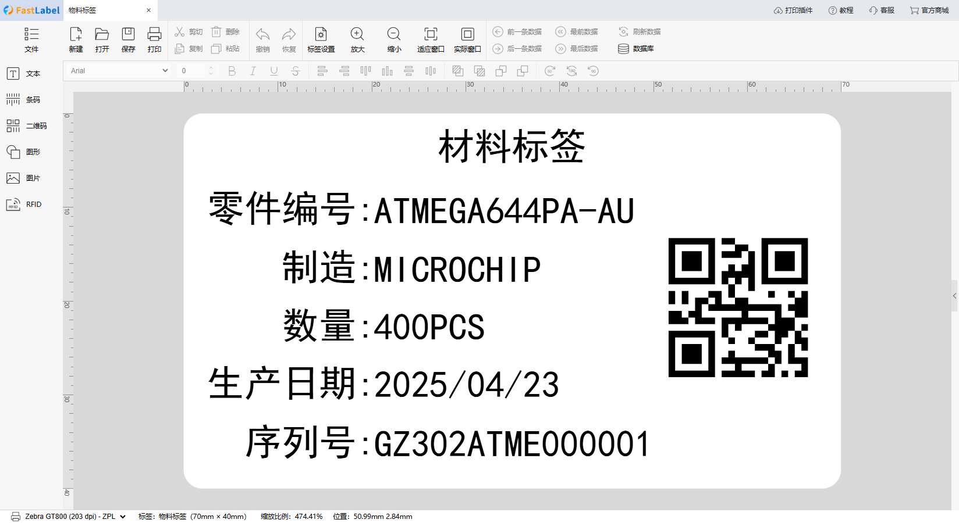Jump to last record 最后数据
The height and width of the screenshot is (523, 959).
click(x=577, y=49)
